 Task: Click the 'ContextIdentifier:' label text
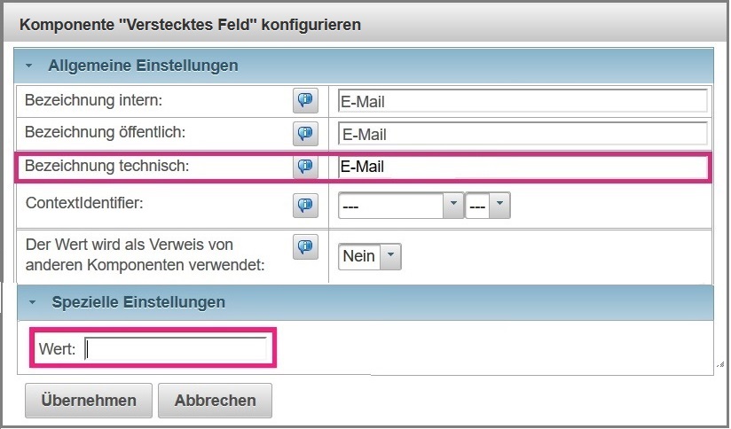pyautogui.click(x=84, y=203)
